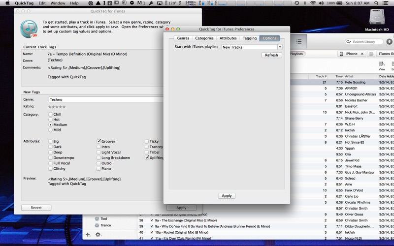
Task: Select the Tool playlist gear icon
Action: click(x=97, y=218)
